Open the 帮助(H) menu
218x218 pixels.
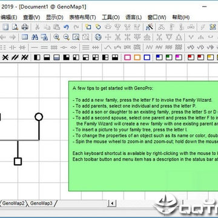(x=181, y=18)
